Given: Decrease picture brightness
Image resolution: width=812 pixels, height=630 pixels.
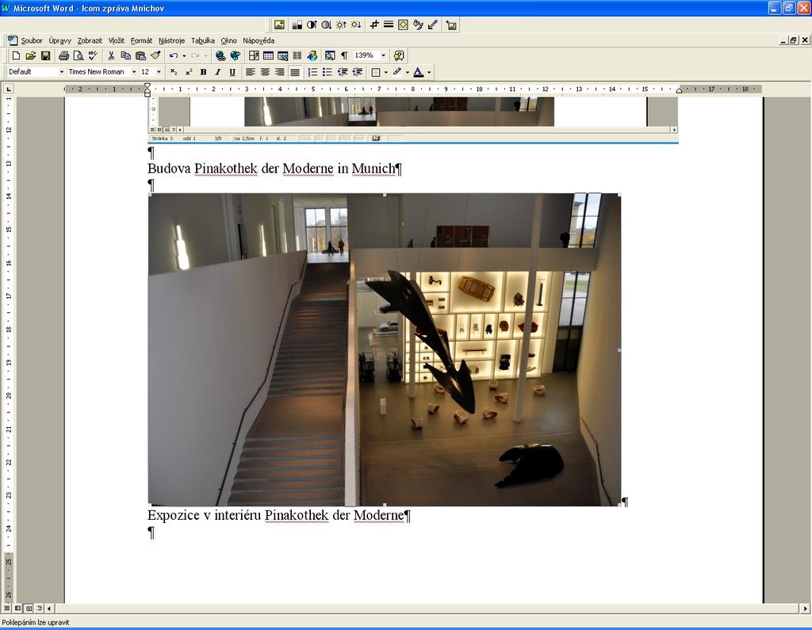Looking at the screenshot, I should point(356,25).
